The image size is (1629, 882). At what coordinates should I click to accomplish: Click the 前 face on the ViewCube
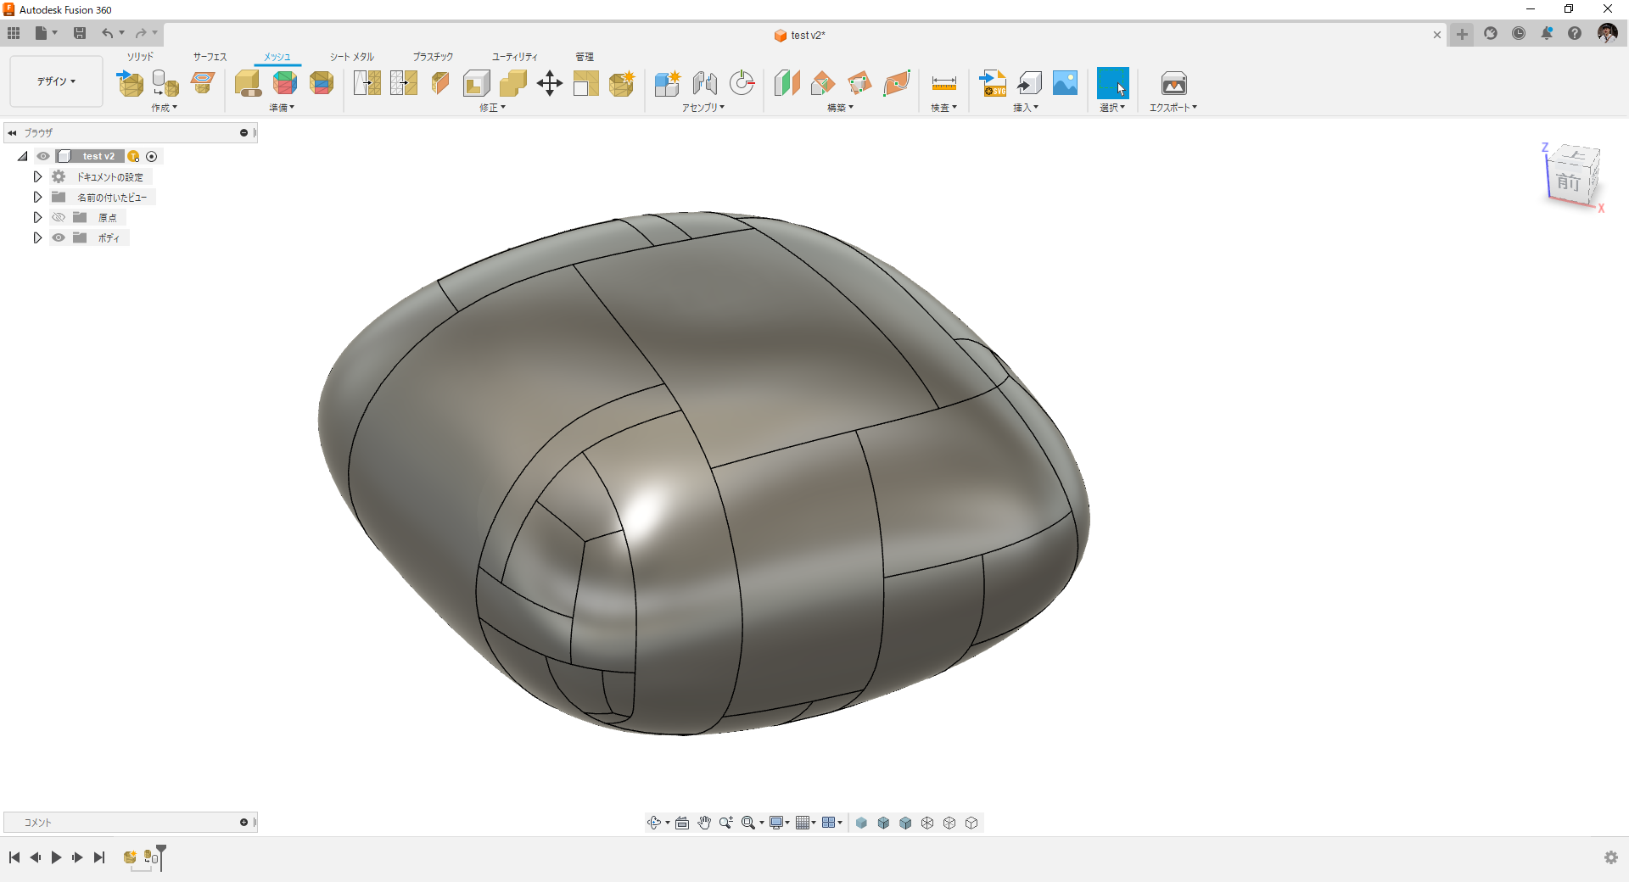[x=1569, y=182]
